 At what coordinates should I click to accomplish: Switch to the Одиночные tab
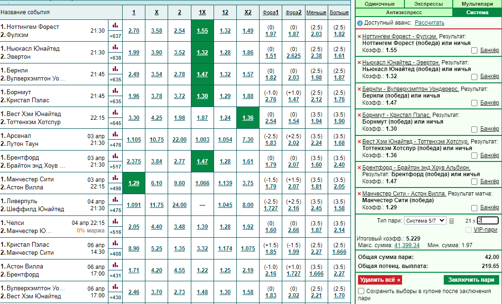380,4
